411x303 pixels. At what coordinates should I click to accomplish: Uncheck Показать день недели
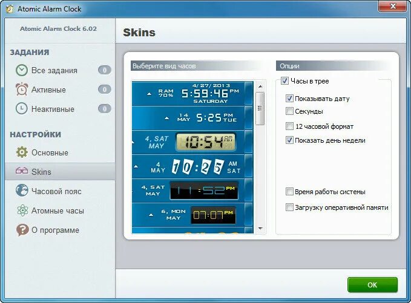[x=289, y=140]
